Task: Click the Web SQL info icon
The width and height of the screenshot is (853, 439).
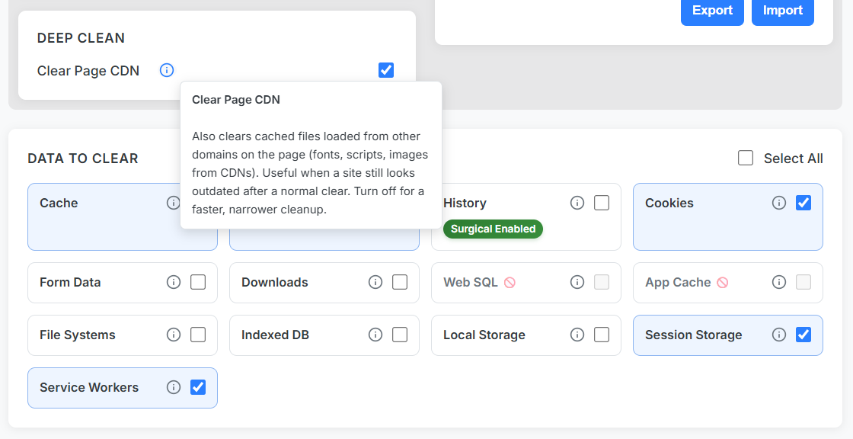Action: [577, 282]
